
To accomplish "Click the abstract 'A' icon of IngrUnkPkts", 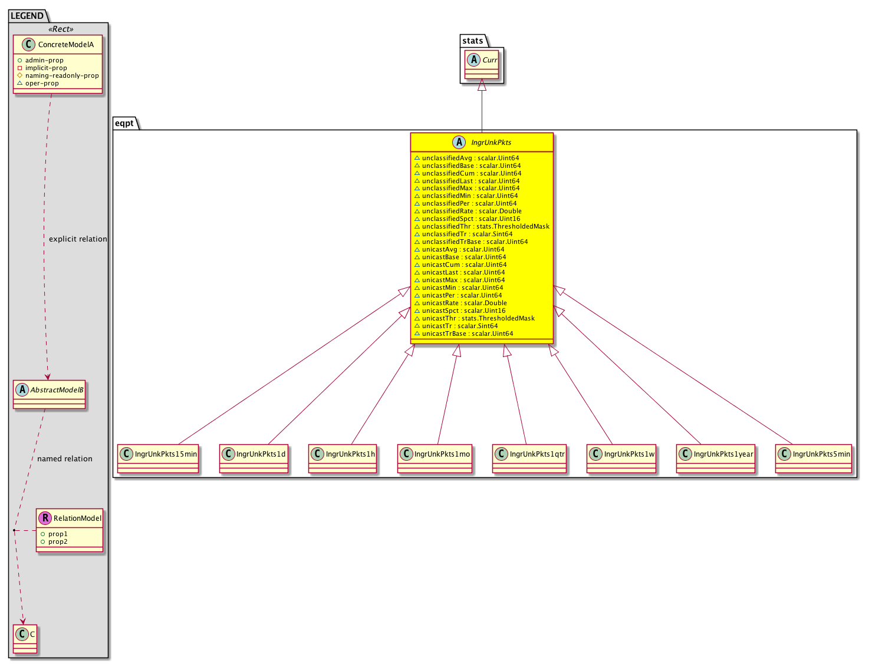I will (459, 142).
